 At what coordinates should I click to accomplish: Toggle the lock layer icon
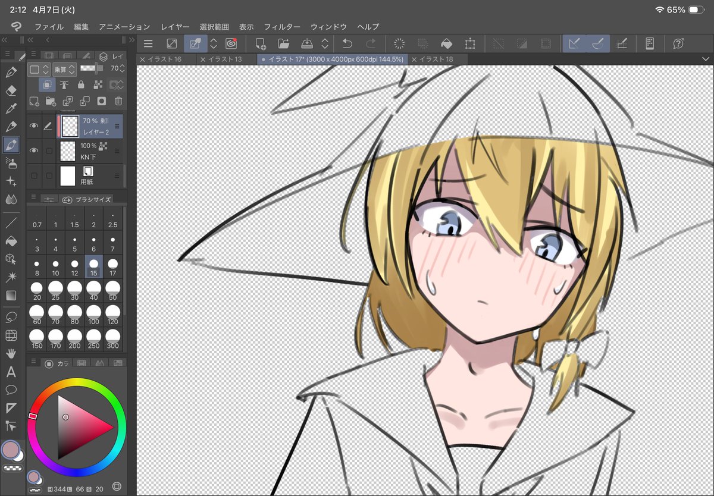[82, 85]
